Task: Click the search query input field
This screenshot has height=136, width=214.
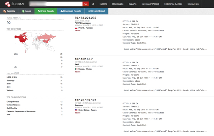Action: click(56, 4)
